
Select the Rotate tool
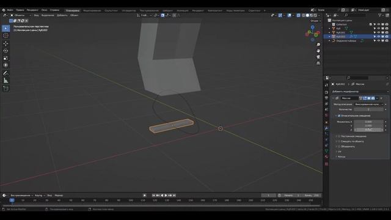[5, 51]
